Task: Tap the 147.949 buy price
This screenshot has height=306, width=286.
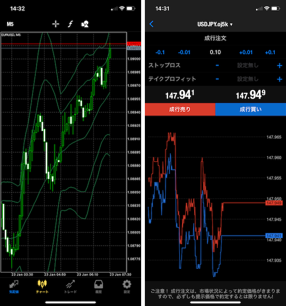Action: coord(251,95)
